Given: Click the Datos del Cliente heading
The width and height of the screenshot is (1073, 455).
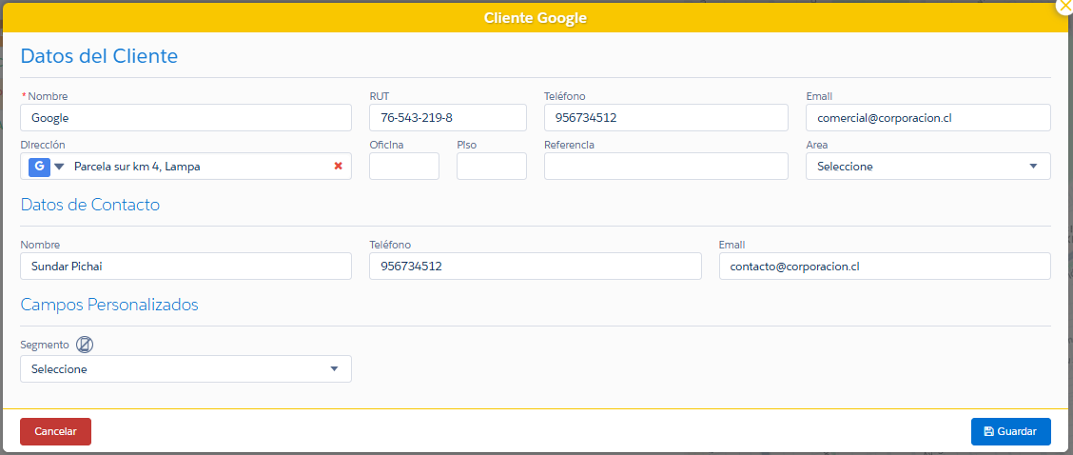Looking at the screenshot, I should (99, 55).
